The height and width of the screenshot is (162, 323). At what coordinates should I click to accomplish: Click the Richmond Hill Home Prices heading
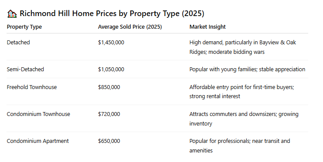coord(112,13)
